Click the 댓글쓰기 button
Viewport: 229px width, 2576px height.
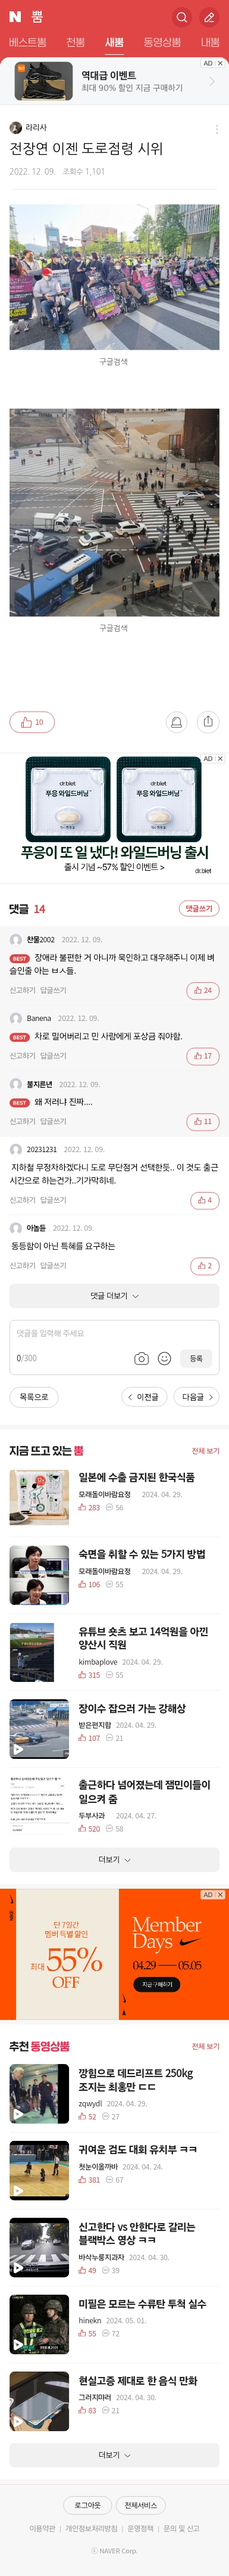(199, 909)
